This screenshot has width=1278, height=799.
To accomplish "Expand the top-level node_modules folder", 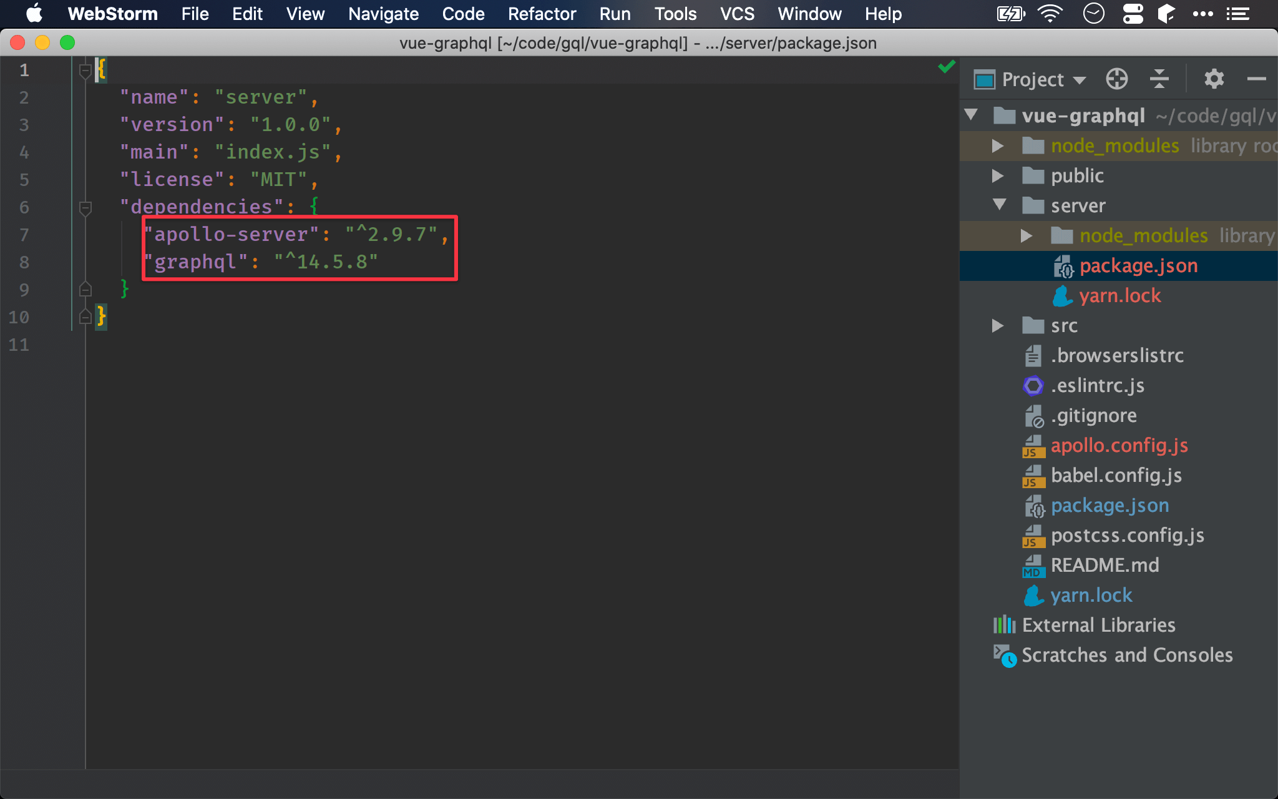I will [x=998, y=145].
